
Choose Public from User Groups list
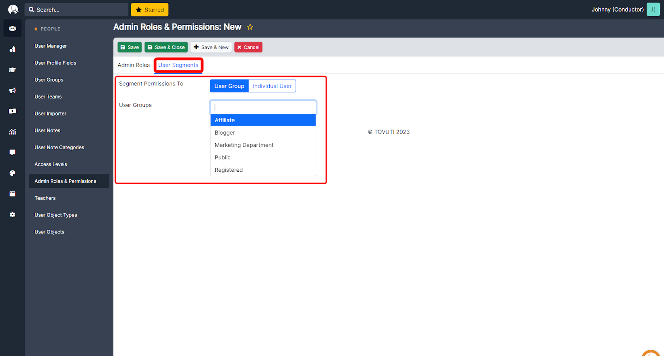click(x=263, y=157)
